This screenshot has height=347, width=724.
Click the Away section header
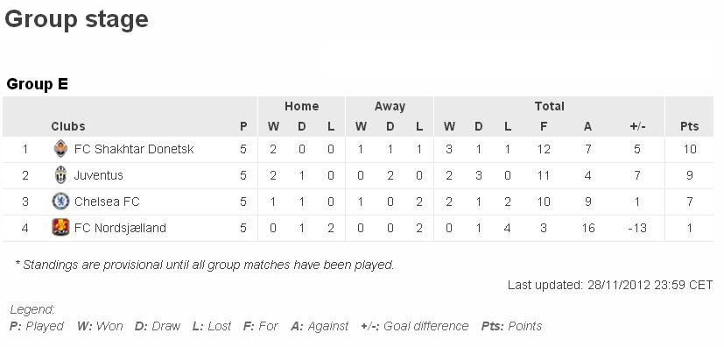pos(390,106)
